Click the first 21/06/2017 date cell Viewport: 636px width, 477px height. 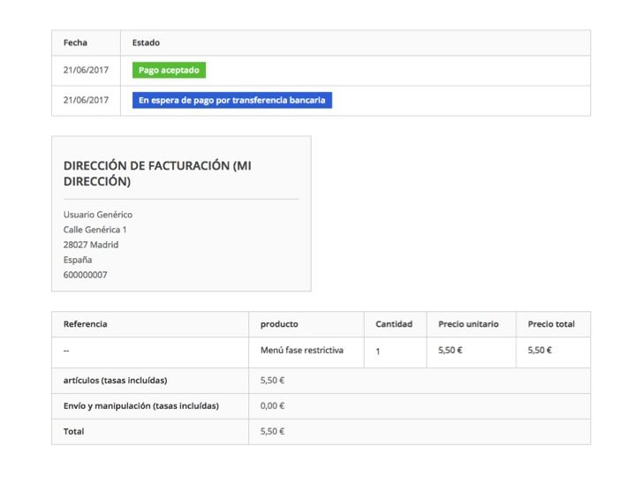(86, 70)
